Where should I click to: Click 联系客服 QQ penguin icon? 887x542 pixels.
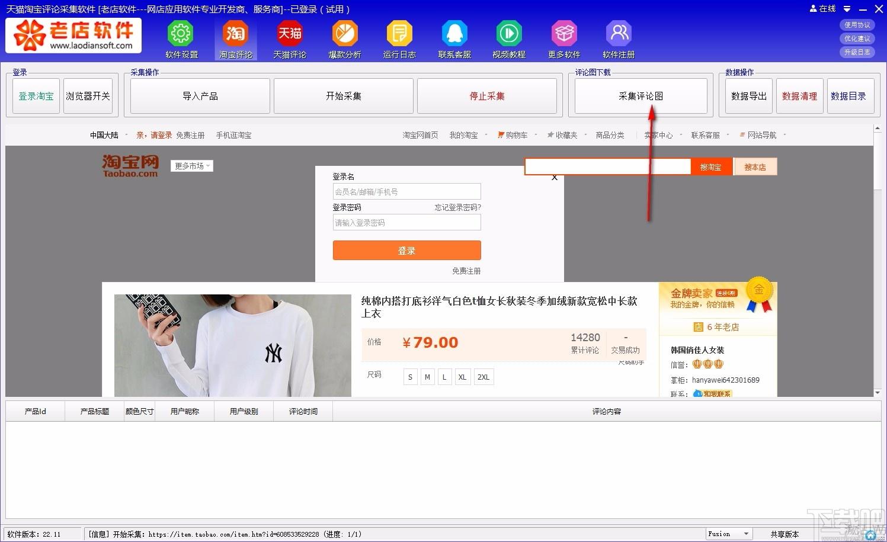point(454,34)
